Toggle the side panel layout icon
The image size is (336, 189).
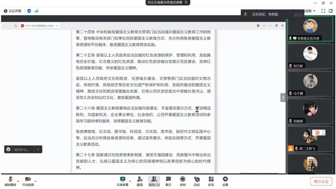click(331, 11)
